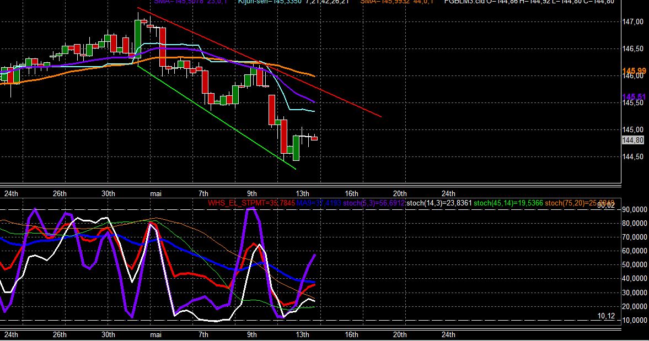Click the 70,0000 oscillator scale label
Viewport: 649px width, 341px height.
pyautogui.click(x=635, y=237)
